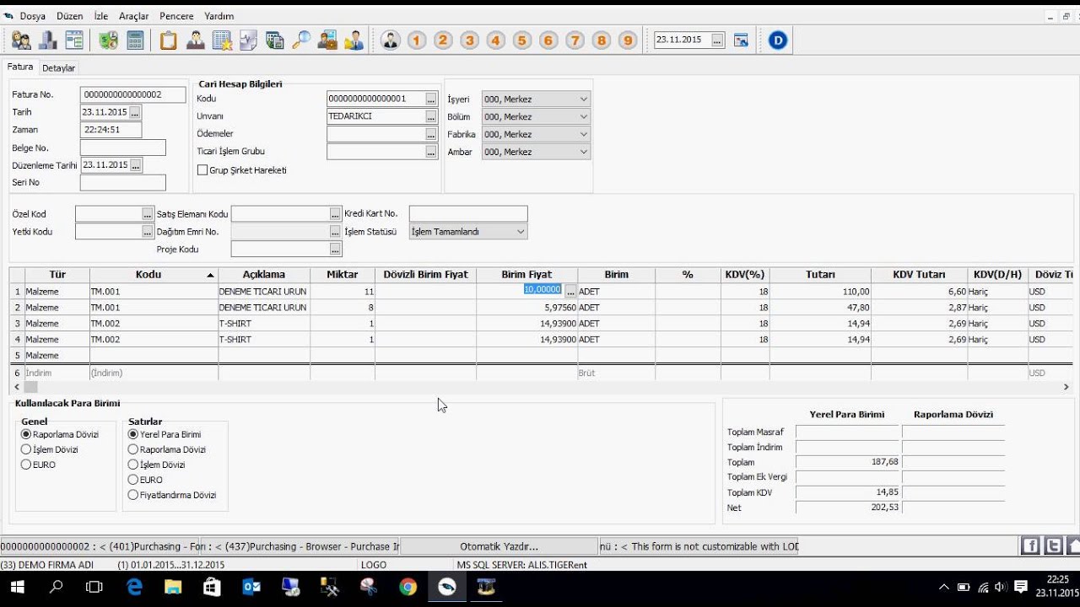Select numbered shortcut button 8
Viewport: 1080px width, 607px height.
click(x=601, y=40)
